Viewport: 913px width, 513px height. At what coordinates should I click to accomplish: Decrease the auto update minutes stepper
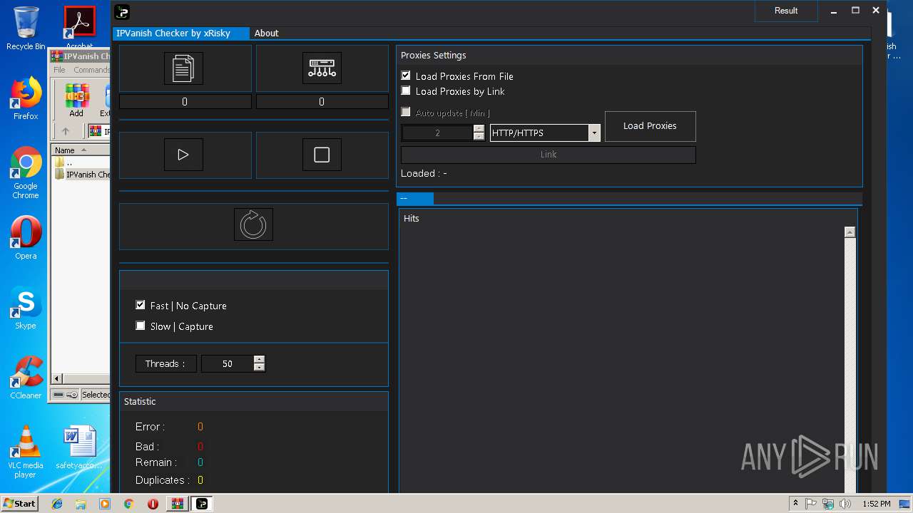click(x=479, y=137)
